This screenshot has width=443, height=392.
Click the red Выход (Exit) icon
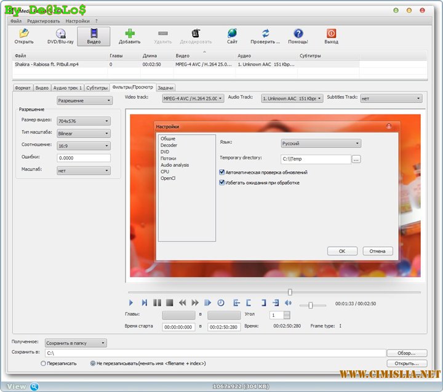[x=331, y=34]
